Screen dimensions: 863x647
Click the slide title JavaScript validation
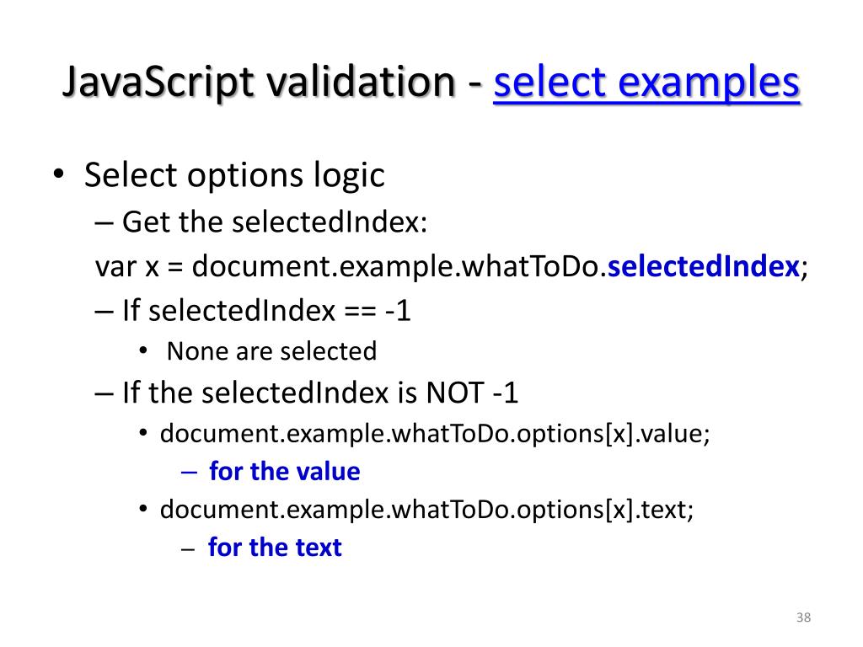click(260, 83)
